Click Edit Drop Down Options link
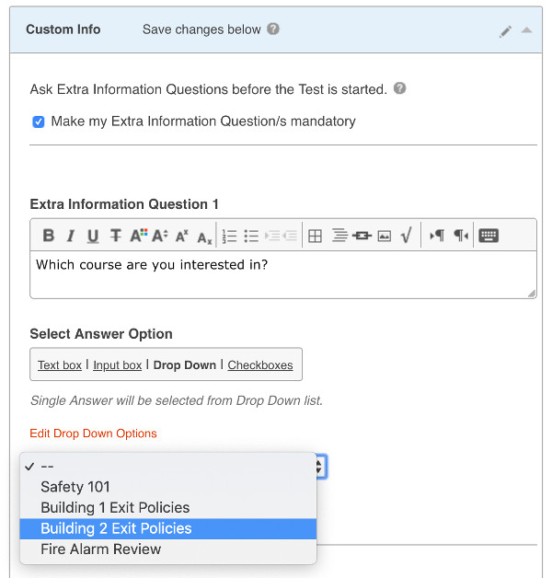The image size is (552, 578). (x=93, y=433)
